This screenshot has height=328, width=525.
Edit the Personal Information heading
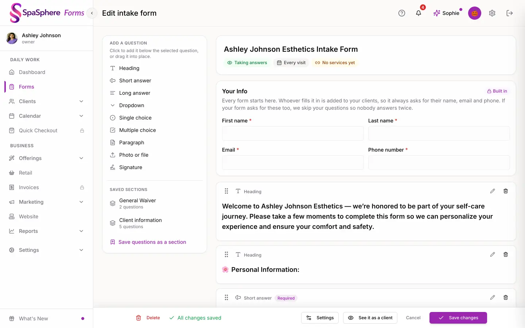(x=493, y=254)
